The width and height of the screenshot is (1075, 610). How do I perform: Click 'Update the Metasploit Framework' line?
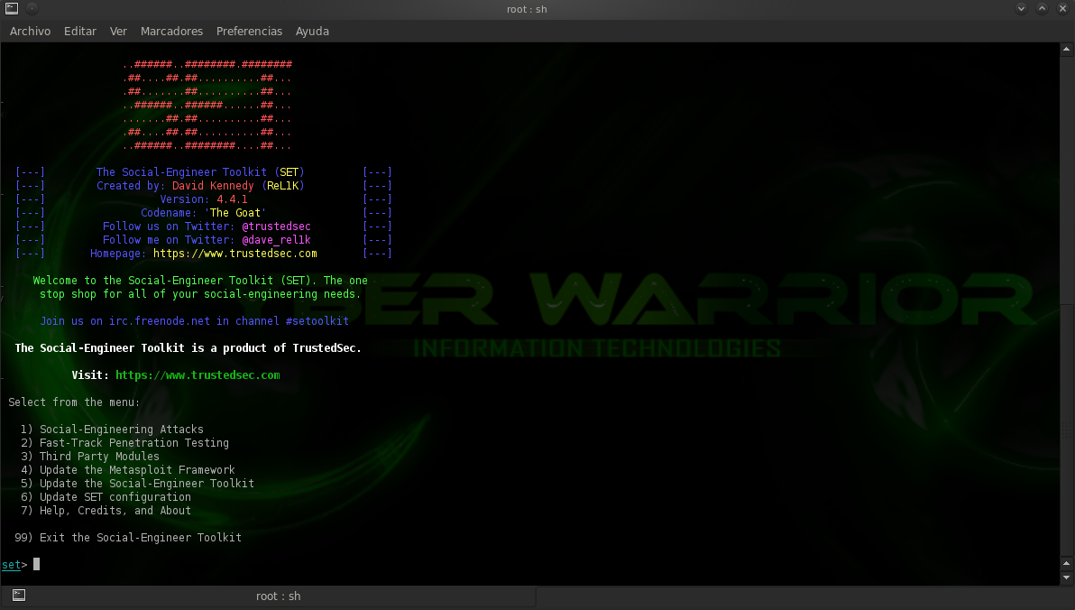pyautogui.click(x=127, y=470)
